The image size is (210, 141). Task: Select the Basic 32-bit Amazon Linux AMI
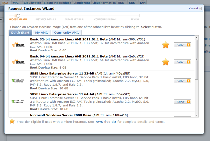pos(182,45)
